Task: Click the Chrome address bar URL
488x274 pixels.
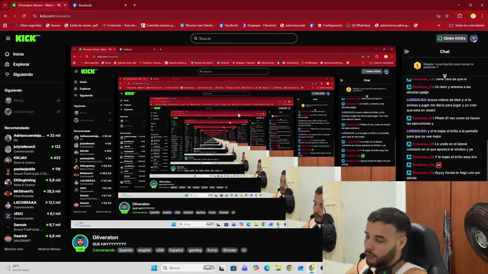Action: 55,16
